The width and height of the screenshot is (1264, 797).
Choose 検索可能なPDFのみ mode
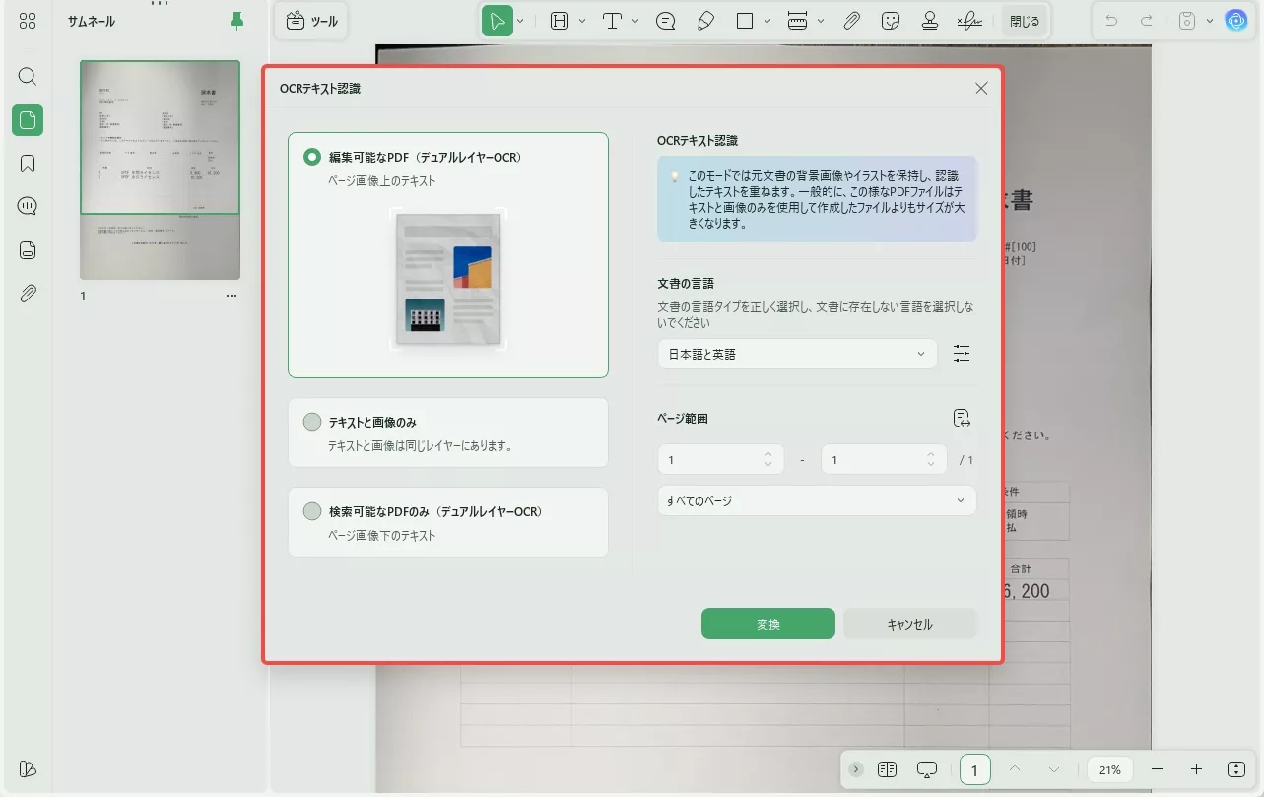312,511
